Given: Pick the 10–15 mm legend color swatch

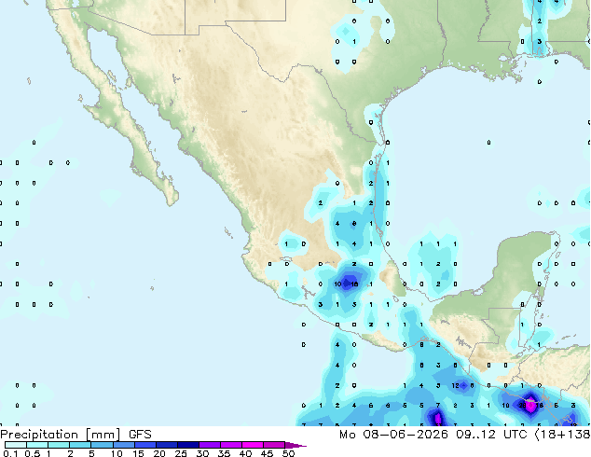Looking at the screenshot, I should [x=123, y=445].
